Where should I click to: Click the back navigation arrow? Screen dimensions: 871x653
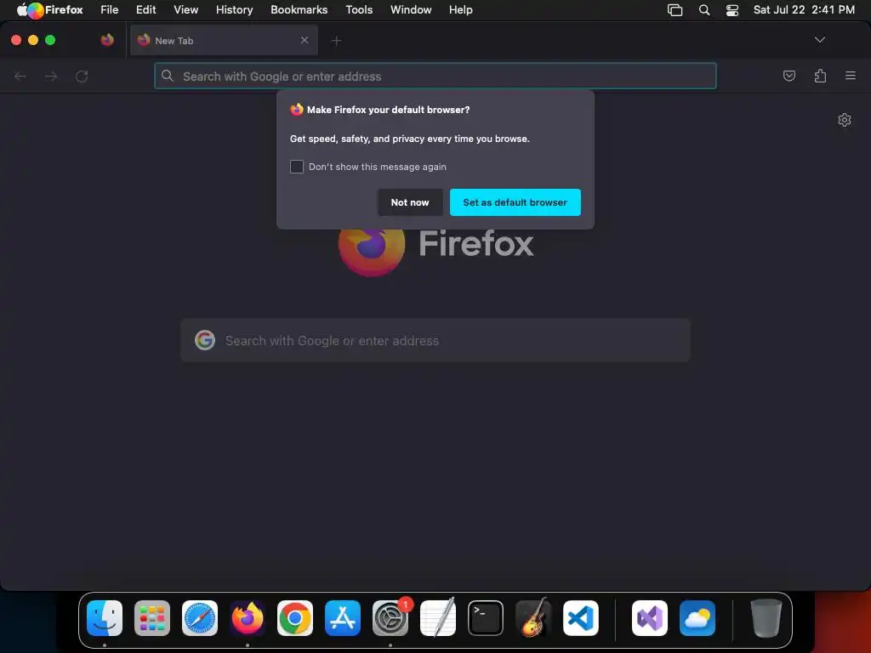(20, 76)
